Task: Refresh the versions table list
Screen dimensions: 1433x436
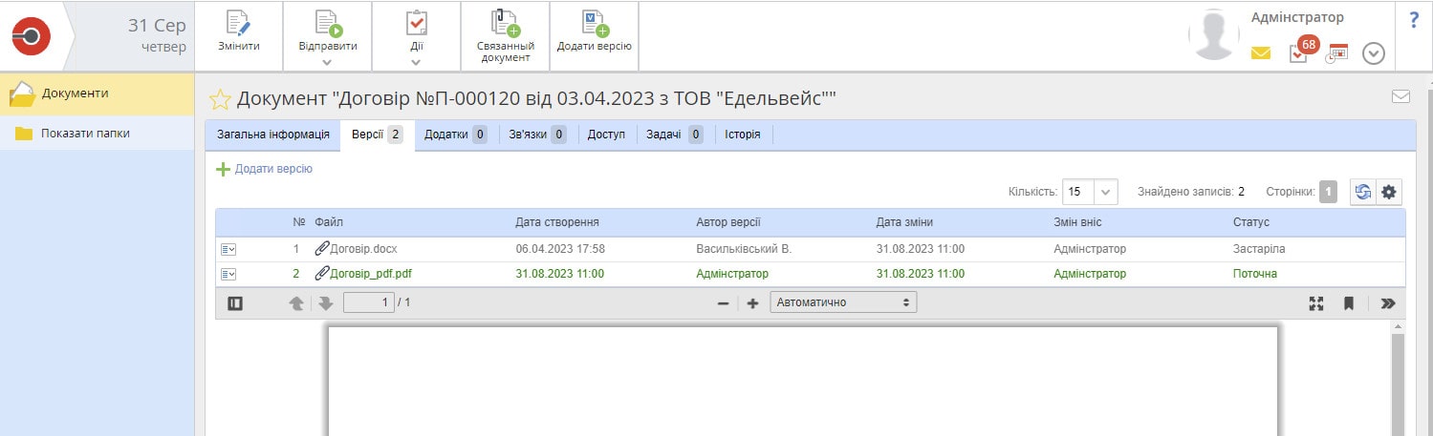Action: 1361,192
